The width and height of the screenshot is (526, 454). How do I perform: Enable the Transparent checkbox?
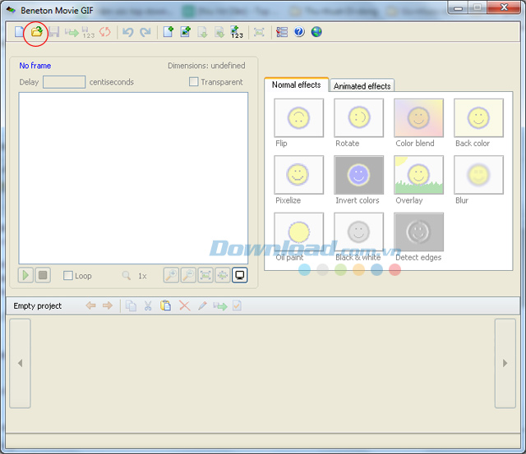[194, 82]
